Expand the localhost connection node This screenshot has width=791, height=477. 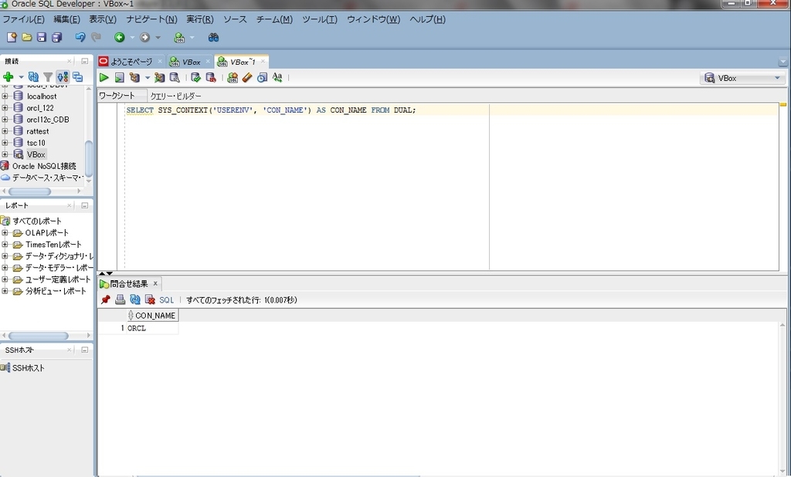pos(5,96)
